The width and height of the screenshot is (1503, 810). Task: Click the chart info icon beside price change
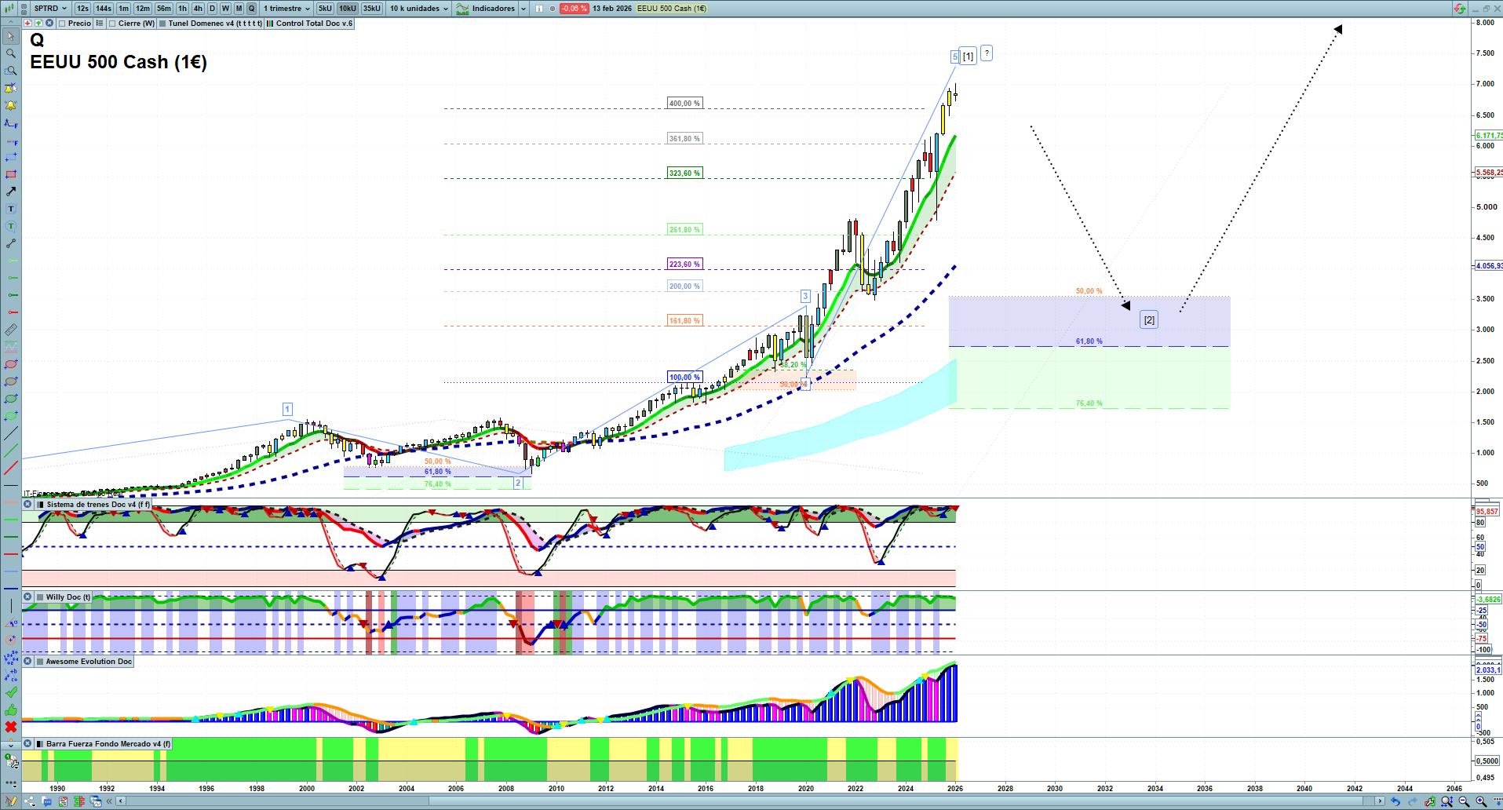[539, 9]
